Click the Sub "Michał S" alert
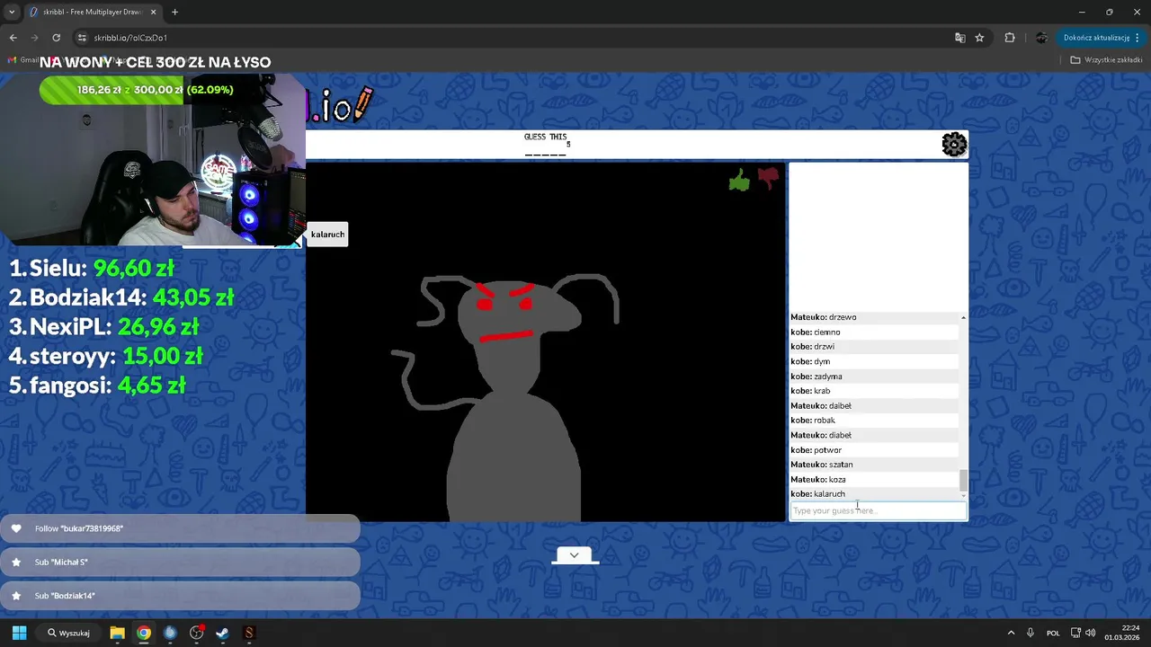 tap(180, 562)
